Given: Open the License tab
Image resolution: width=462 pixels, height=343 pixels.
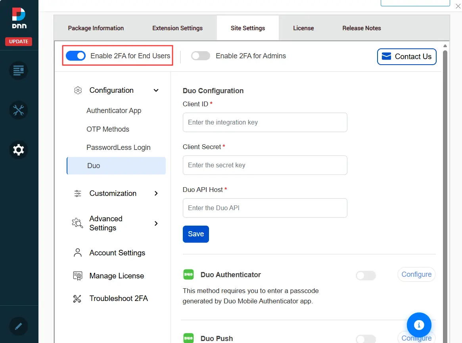Looking at the screenshot, I should (x=303, y=28).
